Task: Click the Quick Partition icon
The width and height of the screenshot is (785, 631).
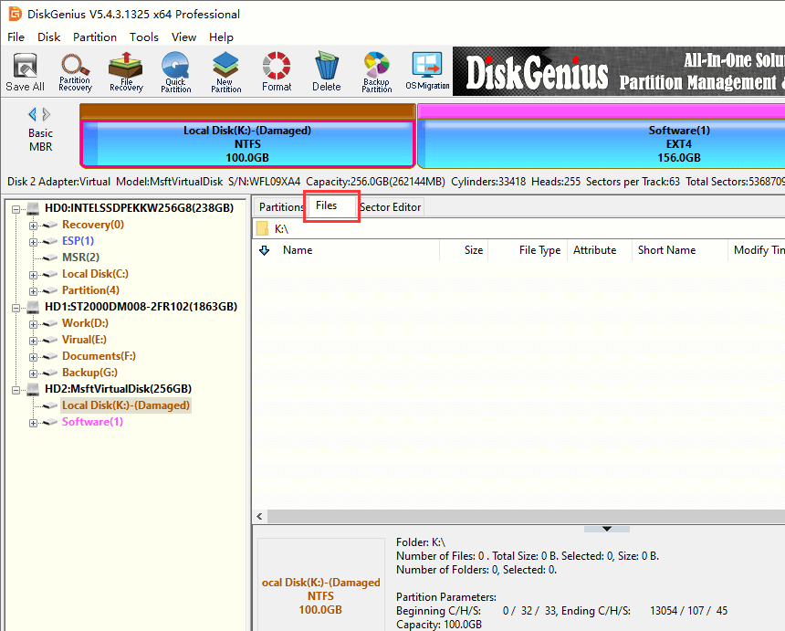Action: (x=175, y=72)
